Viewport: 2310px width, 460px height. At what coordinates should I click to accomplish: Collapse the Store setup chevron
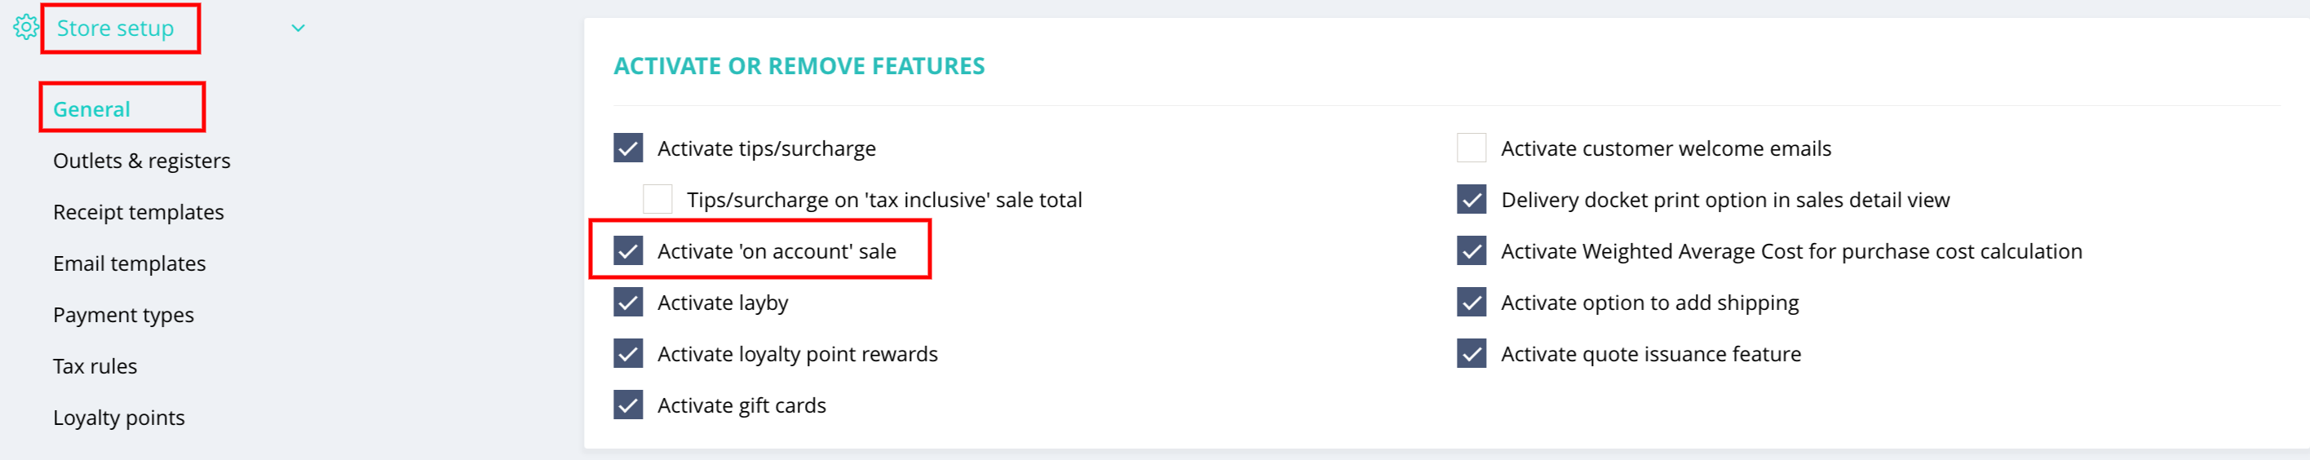[x=299, y=29]
